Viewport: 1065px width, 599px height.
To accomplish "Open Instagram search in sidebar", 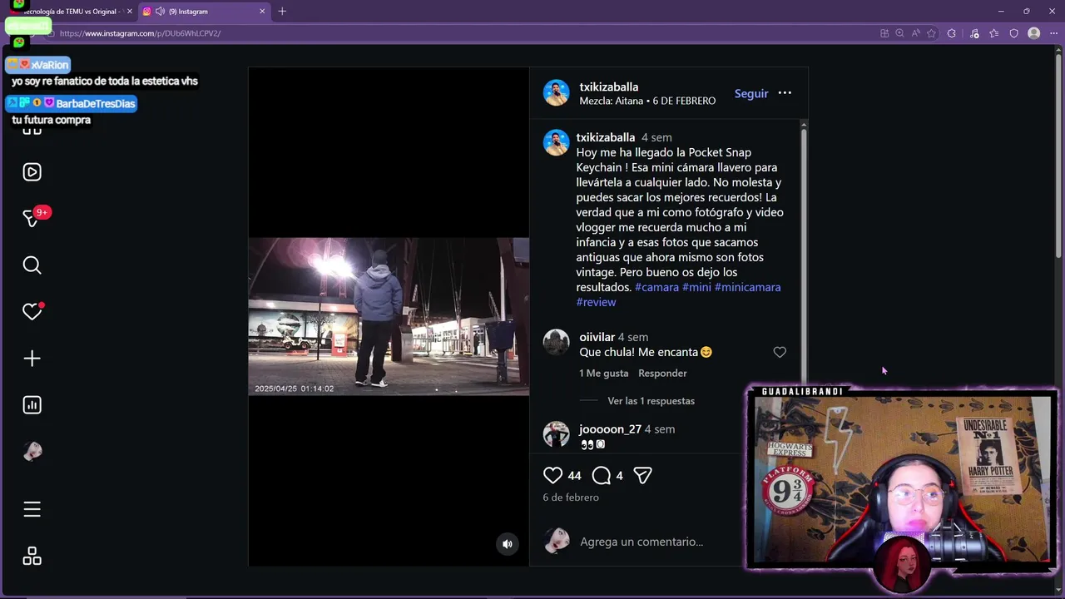I will (32, 265).
